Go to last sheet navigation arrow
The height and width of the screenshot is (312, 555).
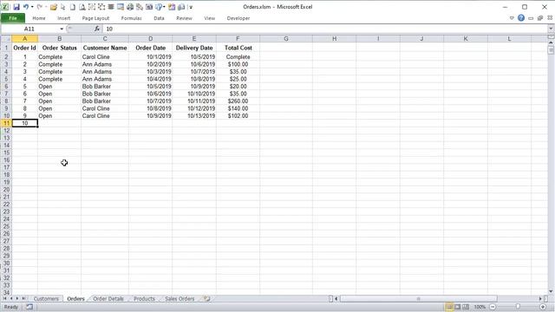click(23, 298)
